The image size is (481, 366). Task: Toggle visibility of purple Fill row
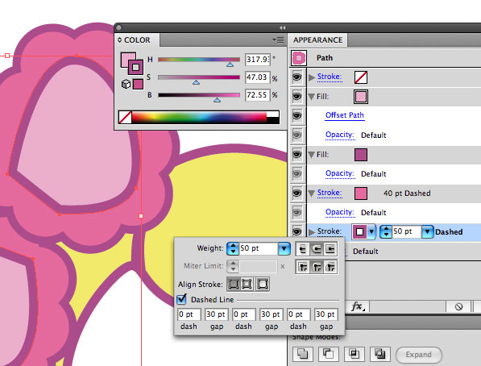coord(296,155)
